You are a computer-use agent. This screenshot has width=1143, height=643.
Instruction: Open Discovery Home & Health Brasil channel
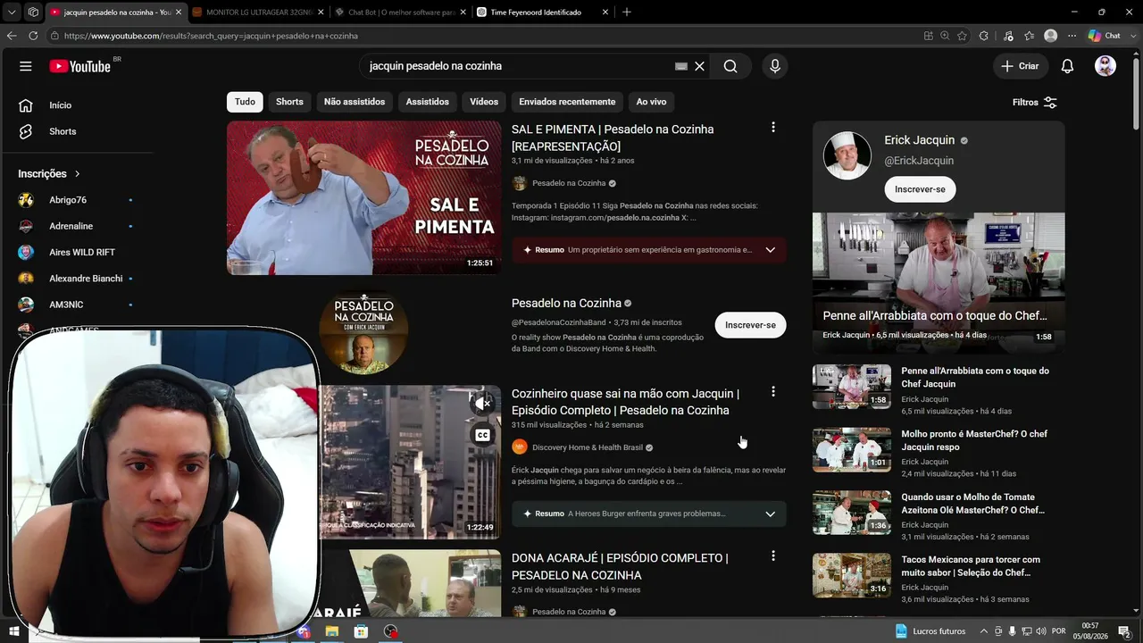[588, 447]
